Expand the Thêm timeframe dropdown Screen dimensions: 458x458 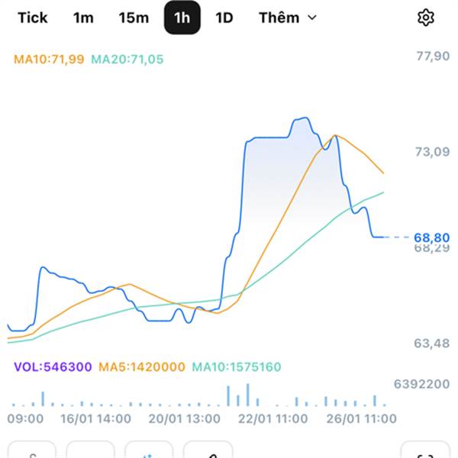tap(287, 18)
